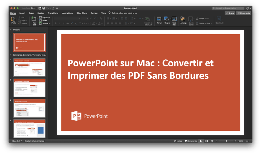This screenshot has width=261, height=154.
Task: Toggle Underline formatting
Action: [64, 23]
